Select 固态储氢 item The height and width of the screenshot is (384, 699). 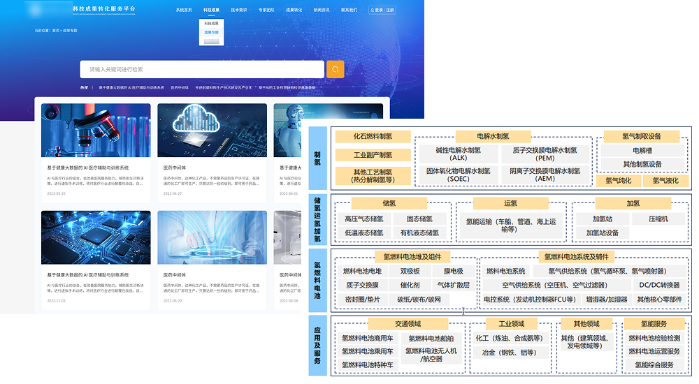point(419,219)
